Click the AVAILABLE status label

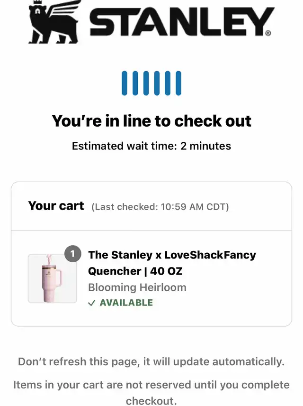tap(126, 303)
